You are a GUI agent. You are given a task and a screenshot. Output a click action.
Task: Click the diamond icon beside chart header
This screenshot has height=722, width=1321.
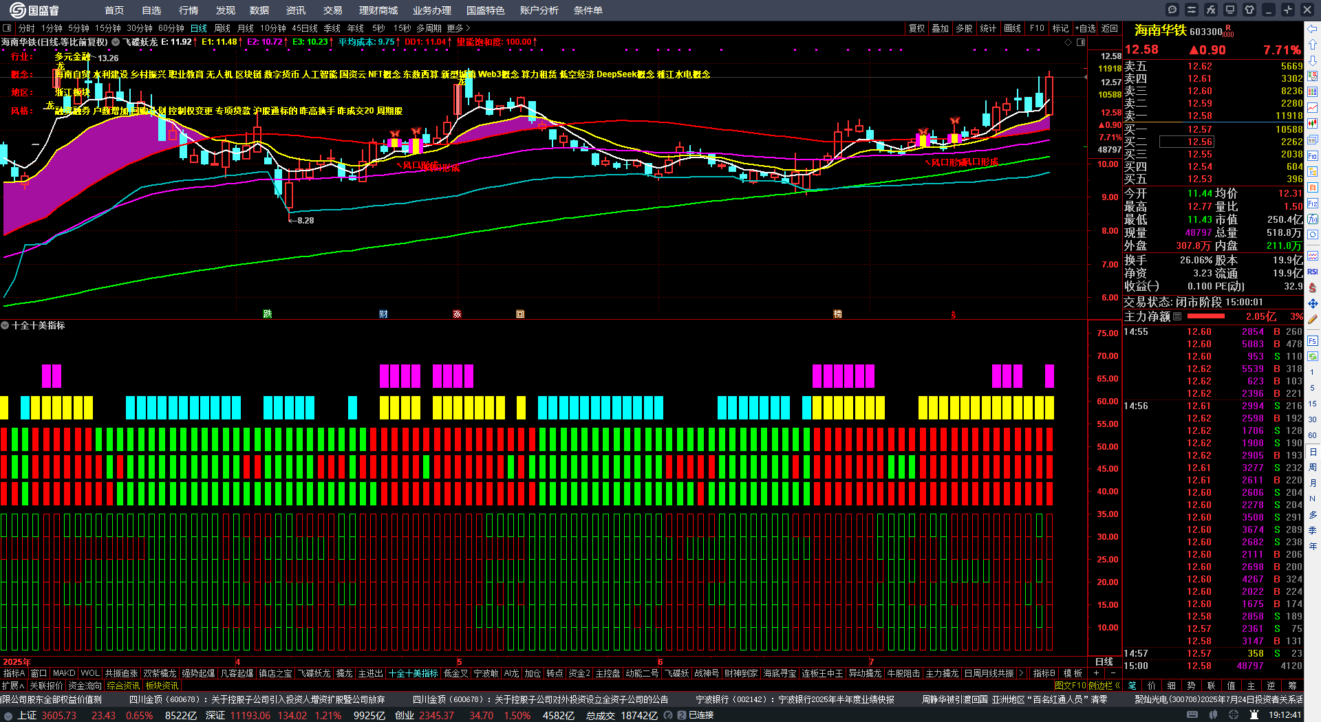[x=1068, y=42]
